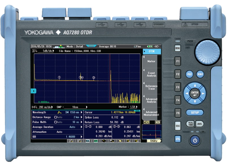The height and width of the screenshot is (163, 227).
Task: Push the hardware ESC key
Action: (x=178, y=126)
